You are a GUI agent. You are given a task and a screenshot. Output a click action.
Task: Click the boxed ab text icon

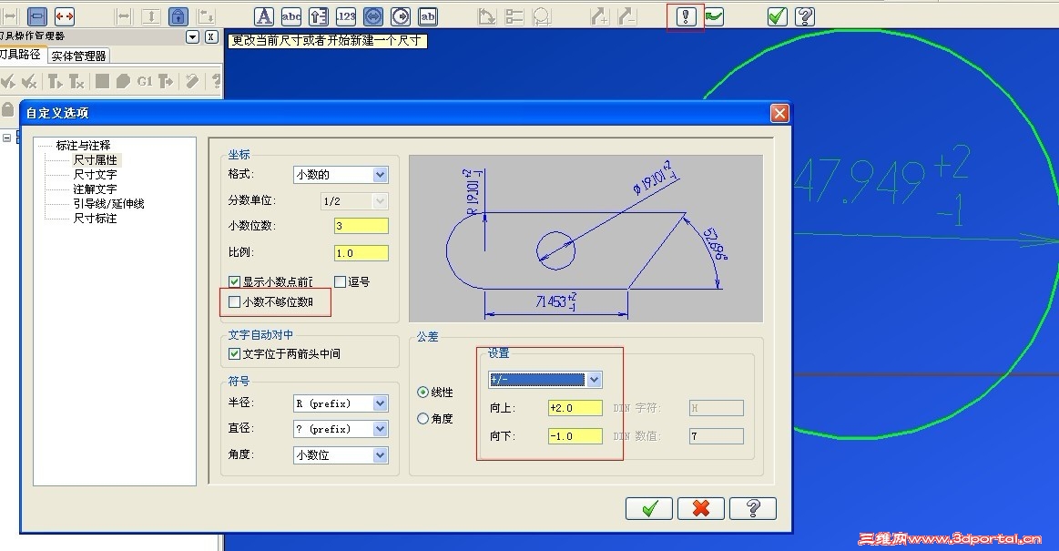click(428, 16)
